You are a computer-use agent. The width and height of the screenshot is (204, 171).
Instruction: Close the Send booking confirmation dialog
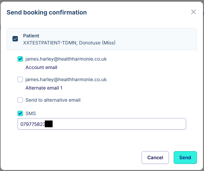pos(194,12)
